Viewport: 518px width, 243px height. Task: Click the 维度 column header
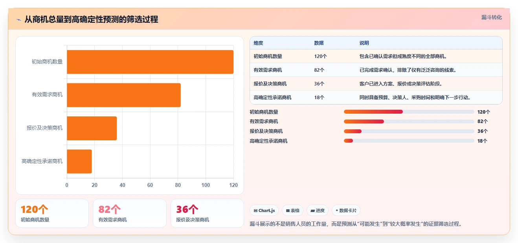tap(258, 43)
